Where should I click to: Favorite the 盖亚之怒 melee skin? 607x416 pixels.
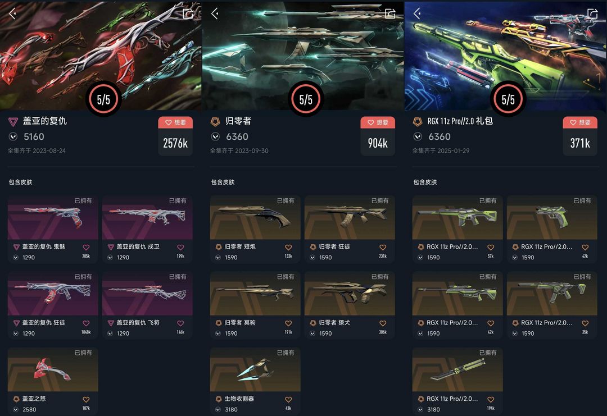86,399
